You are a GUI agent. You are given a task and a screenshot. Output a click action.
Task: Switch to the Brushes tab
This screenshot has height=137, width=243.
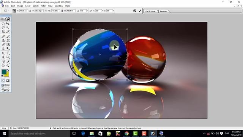point(163,11)
